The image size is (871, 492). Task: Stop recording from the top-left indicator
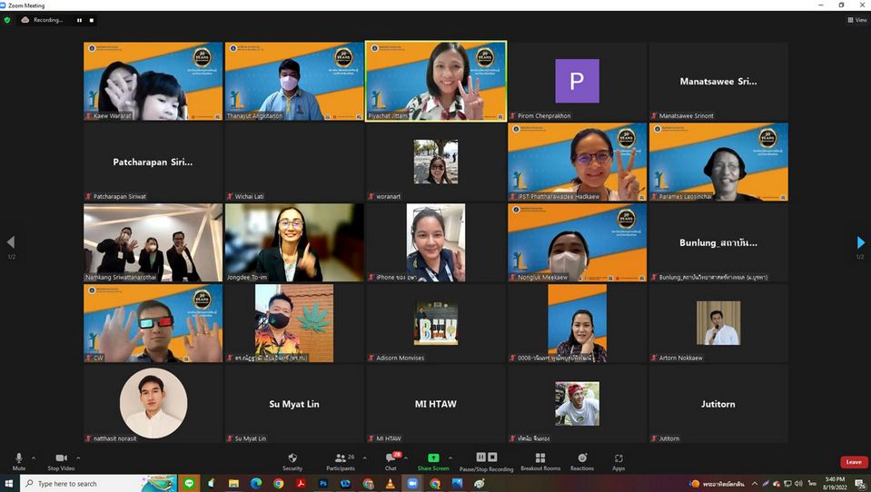91,20
